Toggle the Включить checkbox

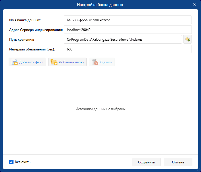coord(11,162)
